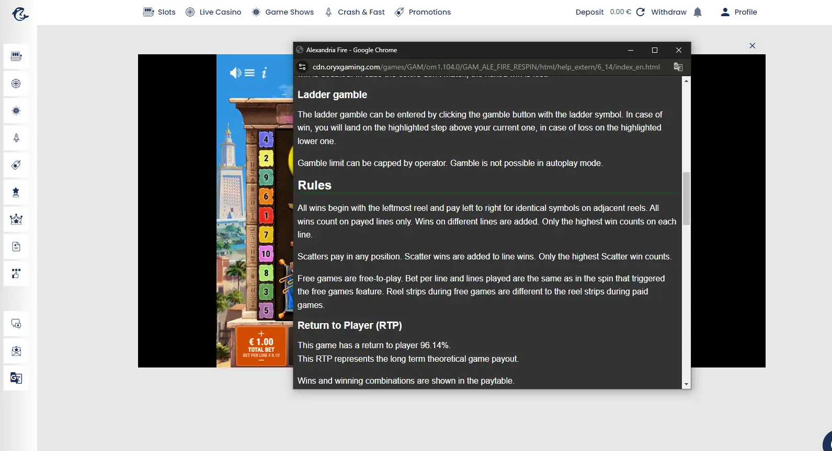
Task: Select payline number 5
Action: pyautogui.click(x=266, y=311)
